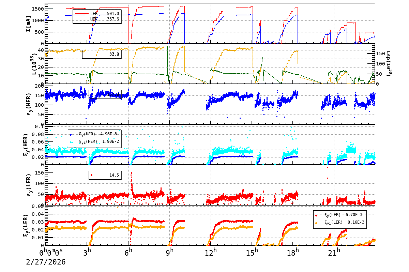The width and height of the screenshot is (409, 272).
Task: Select the 32.8 luminosity legend box
Action: point(102,54)
